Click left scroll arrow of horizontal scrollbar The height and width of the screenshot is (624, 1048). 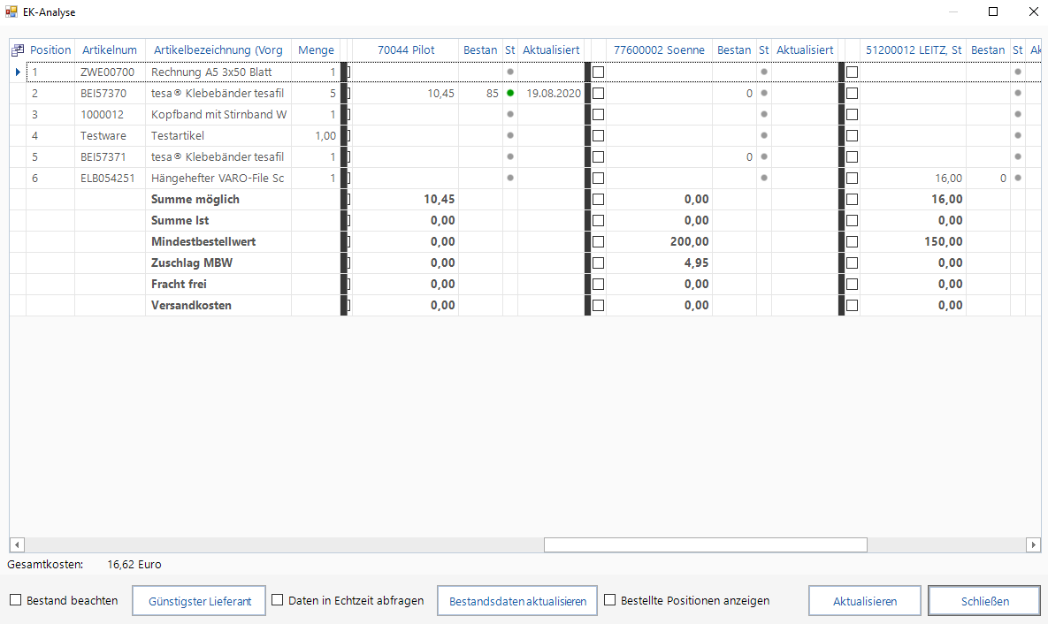click(x=17, y=544)
